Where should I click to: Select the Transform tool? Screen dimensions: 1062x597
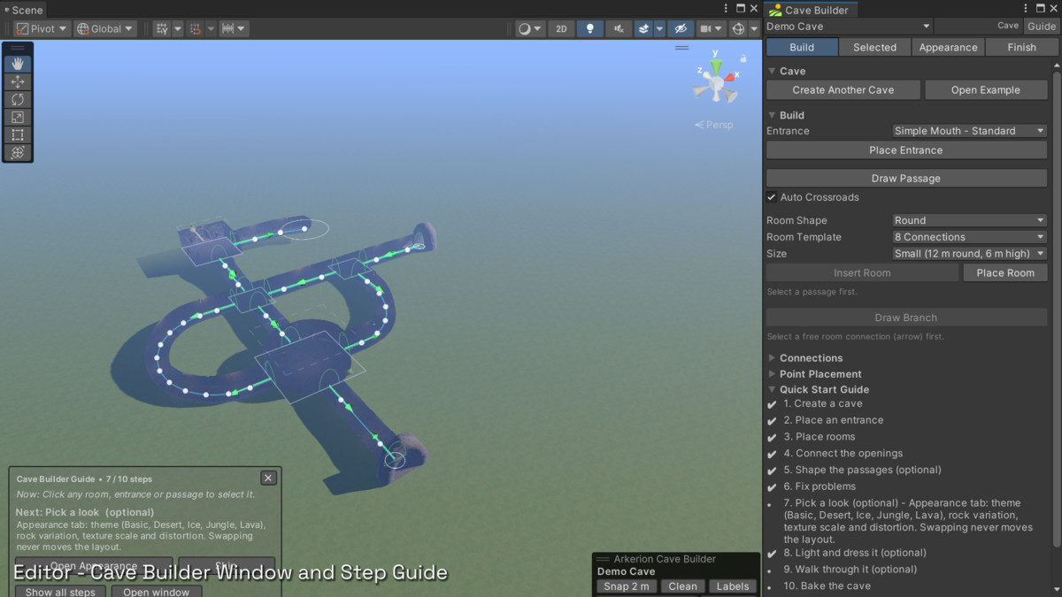[x=18, y=152]
